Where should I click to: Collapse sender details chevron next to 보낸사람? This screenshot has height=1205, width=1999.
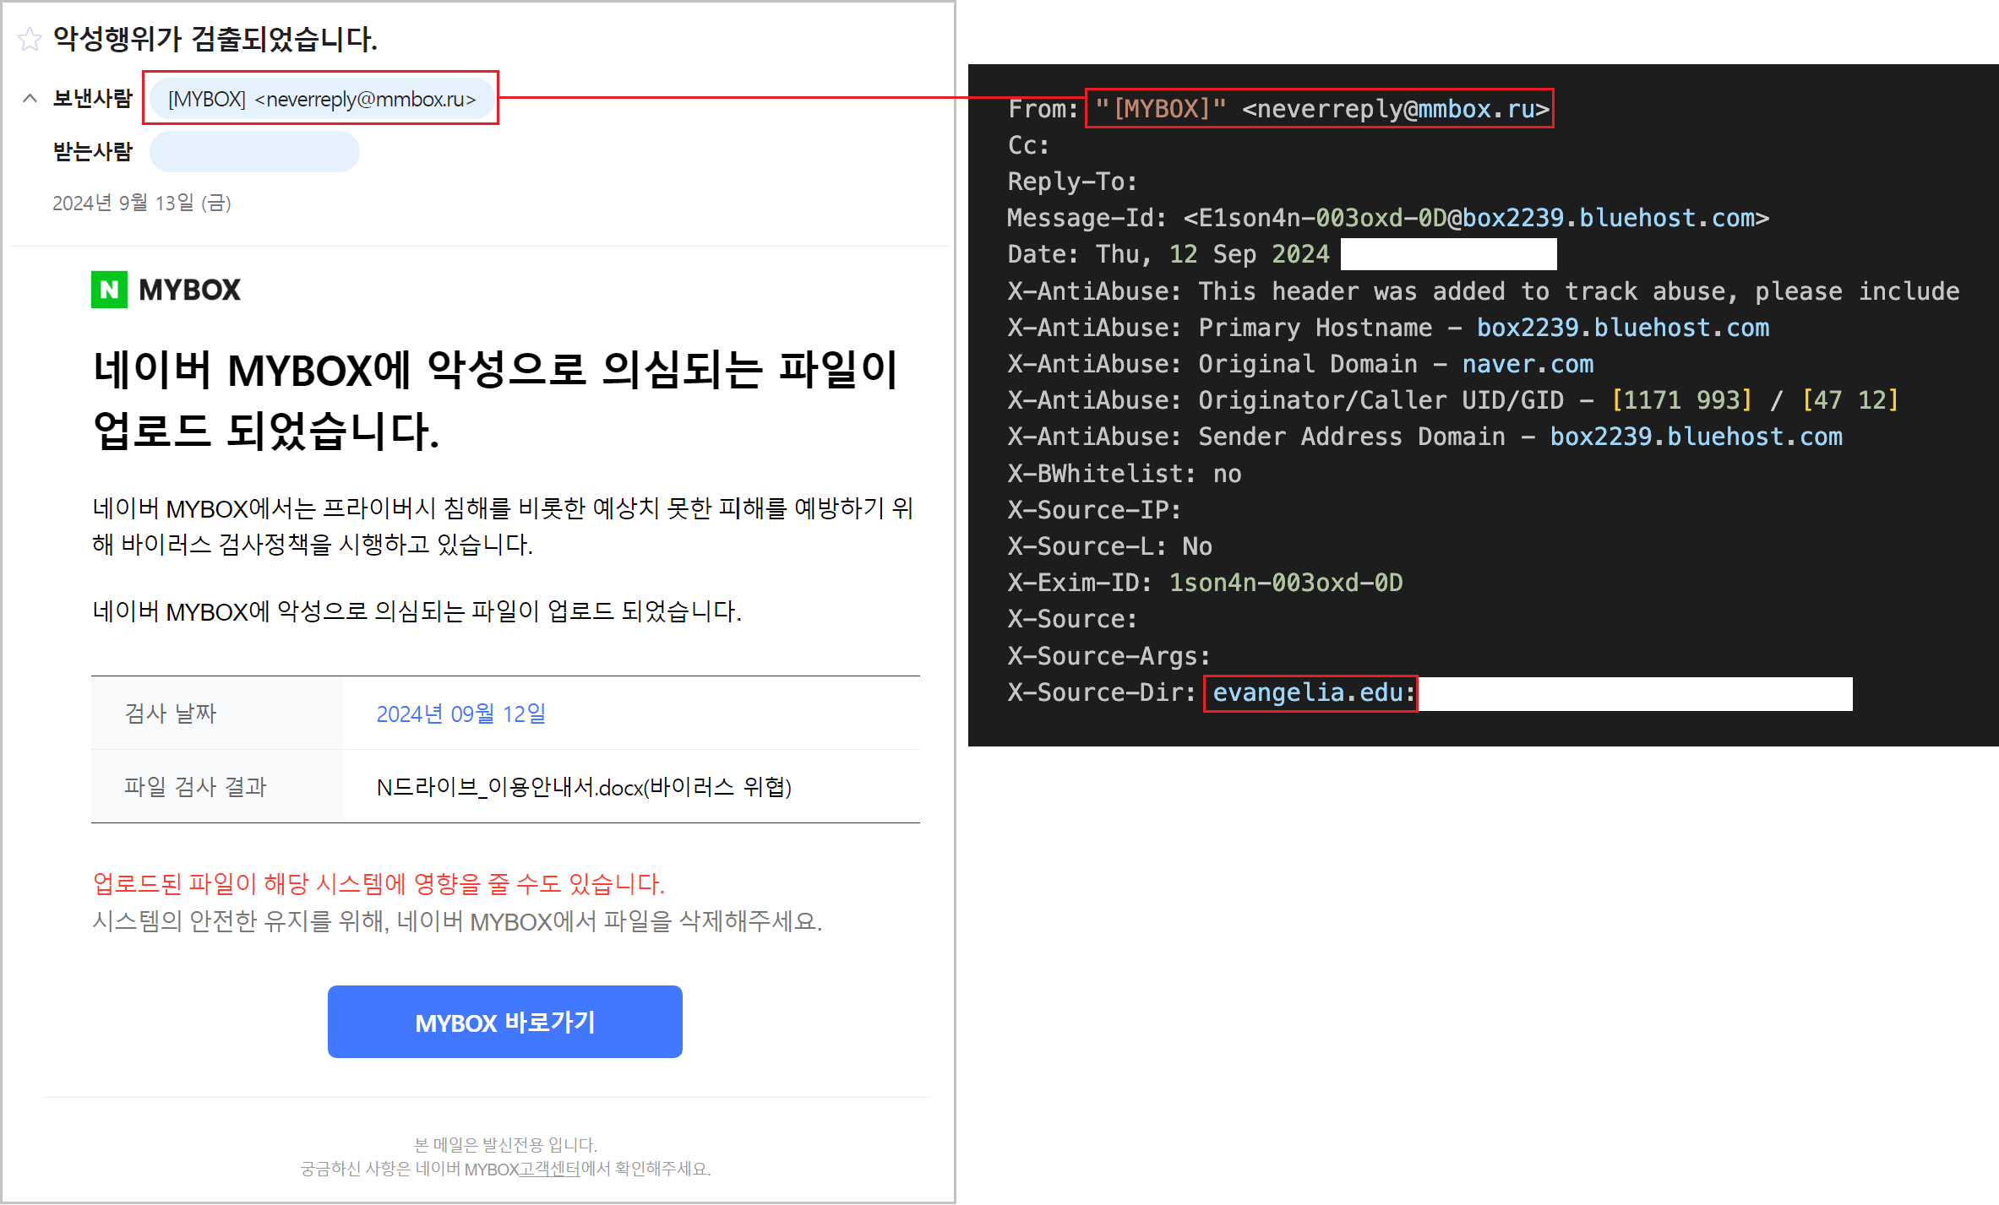[30, 98]
